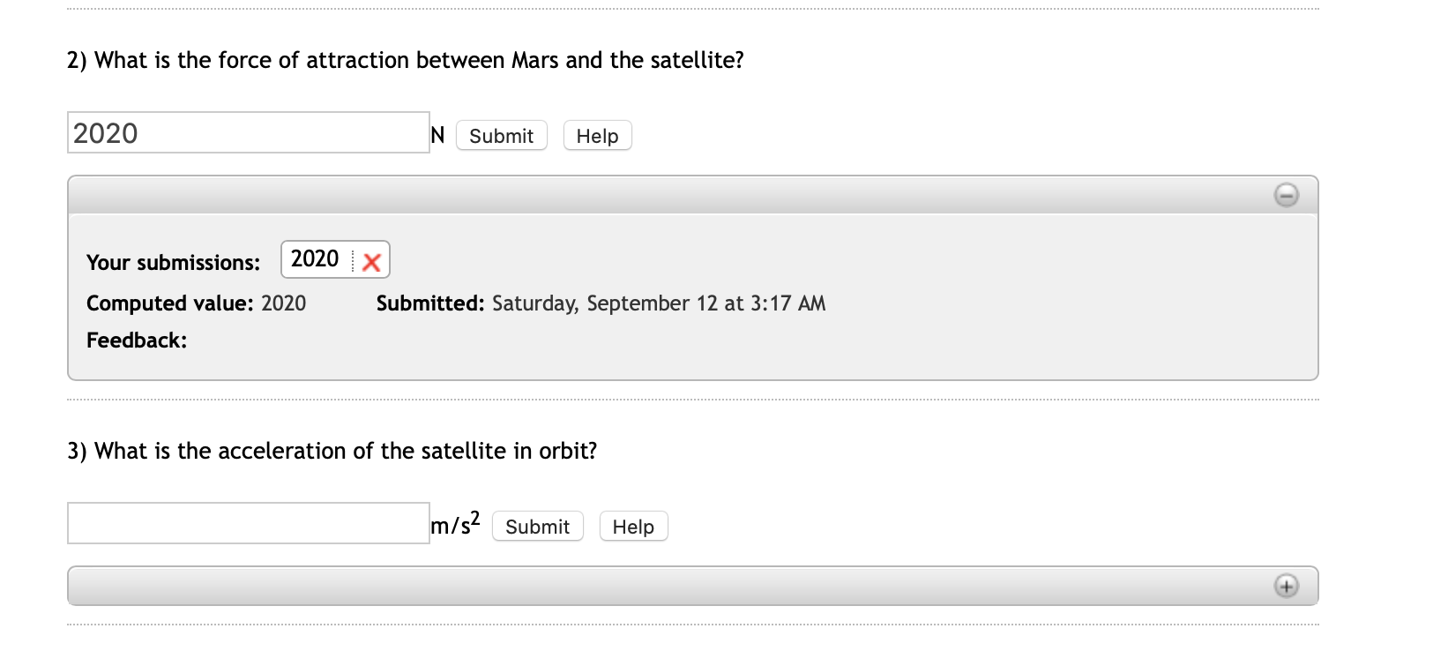Click the force answer field containing 2020
This screenshot has width=1448, height=651.
coord(248,133)
